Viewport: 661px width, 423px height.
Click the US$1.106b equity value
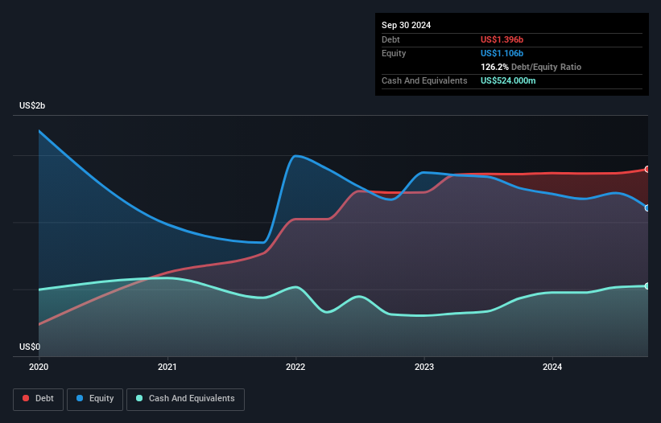(502, 53)
